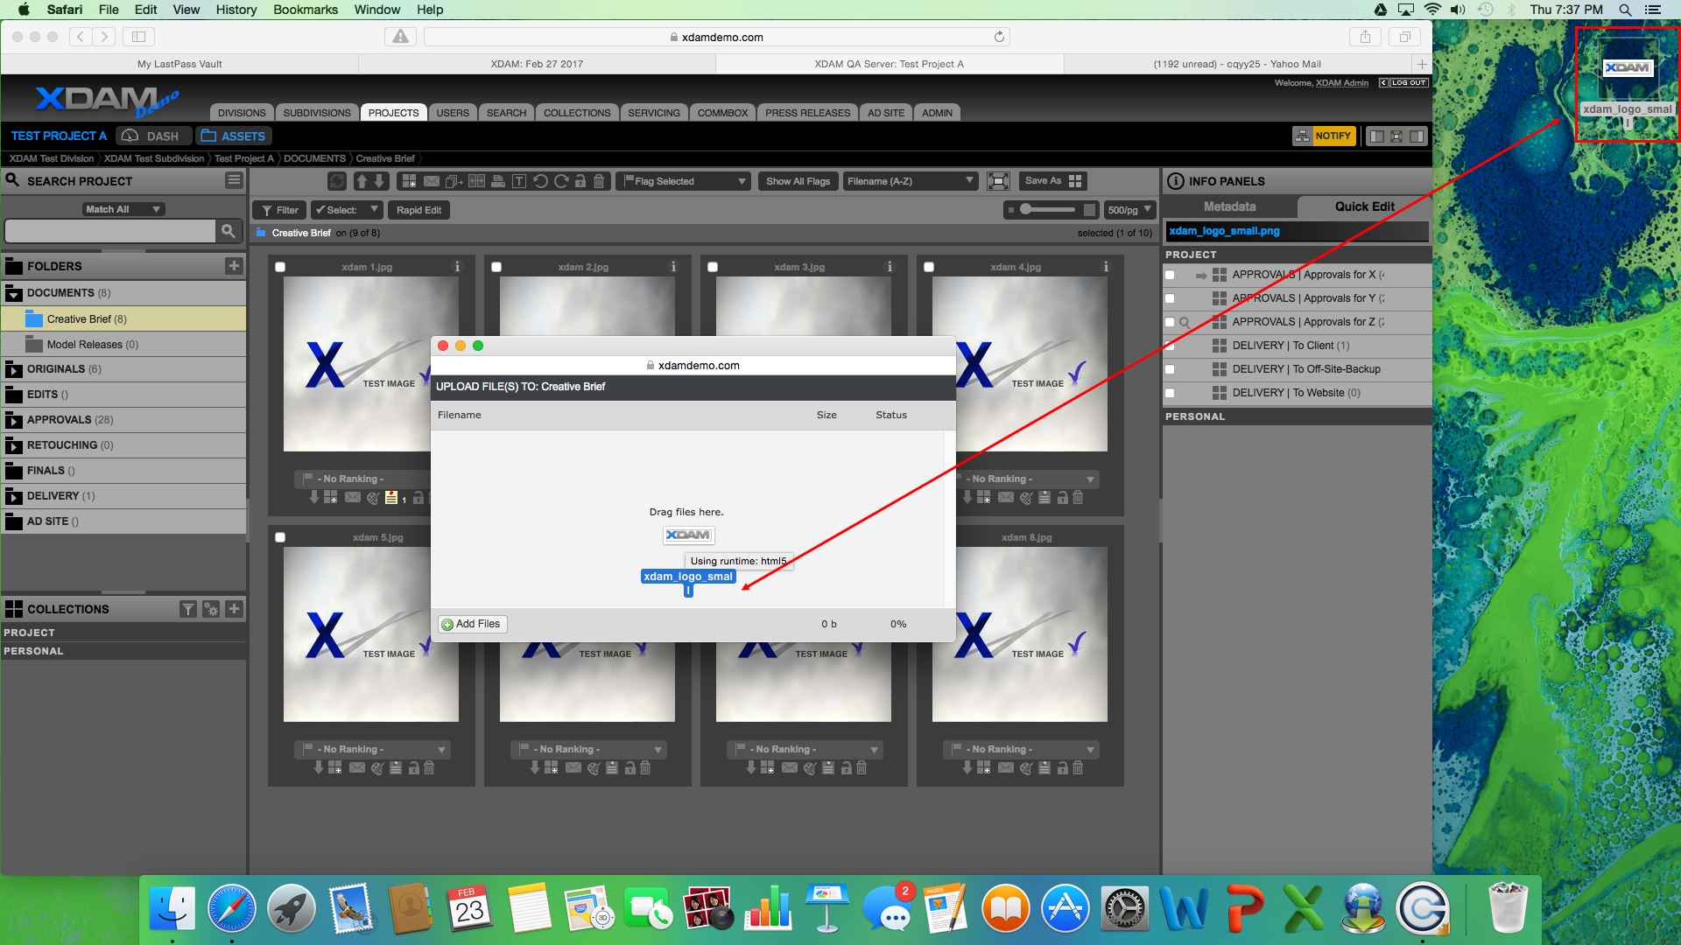Click the toolbar trash delete icon
The width and height of the screenshot is (1681, 945).
tap(599, 181)
